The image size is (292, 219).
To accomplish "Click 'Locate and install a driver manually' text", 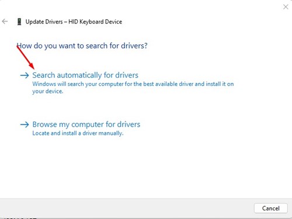I will (78, 133).
